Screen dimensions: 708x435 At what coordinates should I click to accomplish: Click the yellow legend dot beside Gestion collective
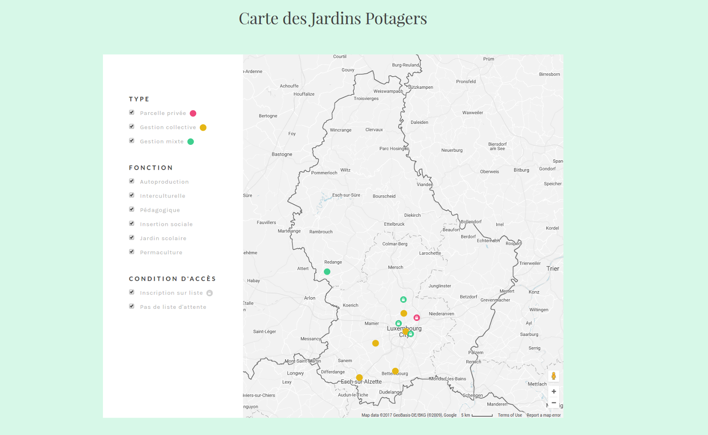pos(203,128)
